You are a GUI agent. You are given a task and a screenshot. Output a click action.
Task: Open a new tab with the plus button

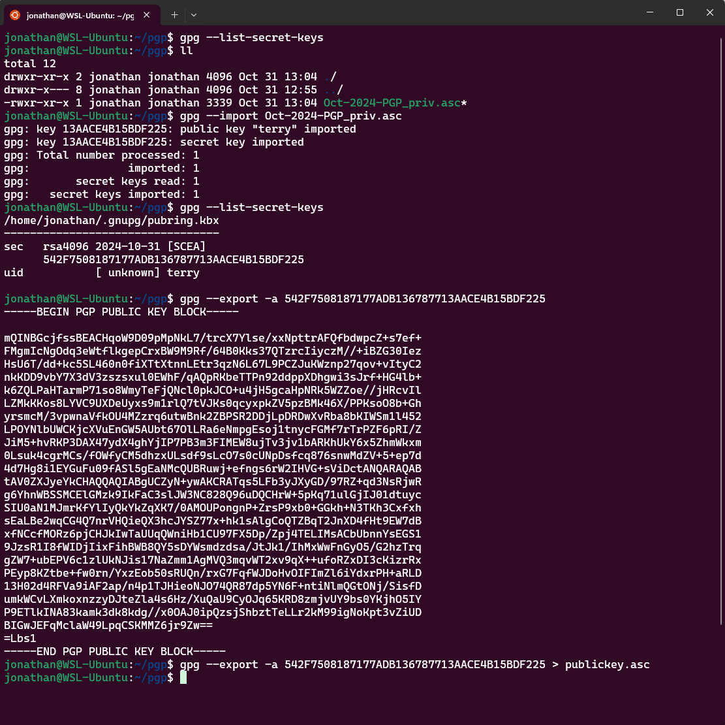pyautogui.click(x=174, y=14)
